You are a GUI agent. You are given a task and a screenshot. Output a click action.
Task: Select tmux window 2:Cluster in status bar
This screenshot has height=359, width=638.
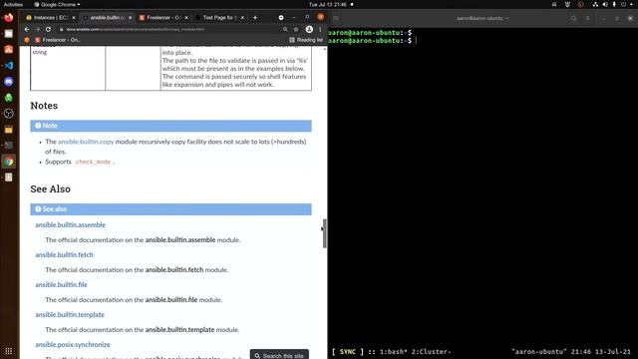click(431, 352)
